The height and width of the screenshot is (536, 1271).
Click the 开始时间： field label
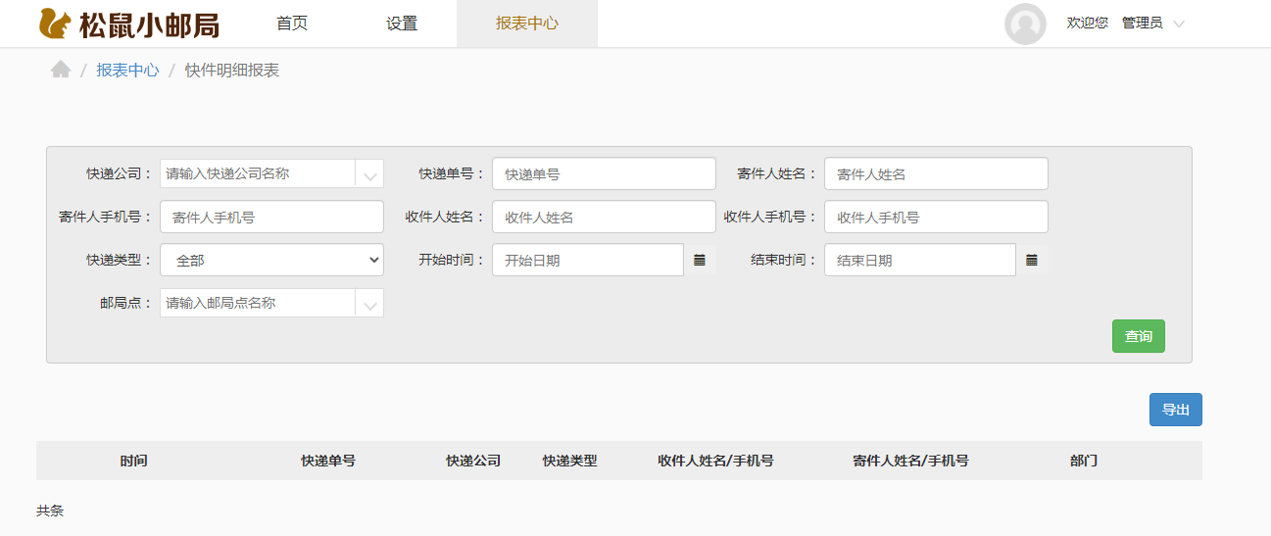tap(453, 260)
